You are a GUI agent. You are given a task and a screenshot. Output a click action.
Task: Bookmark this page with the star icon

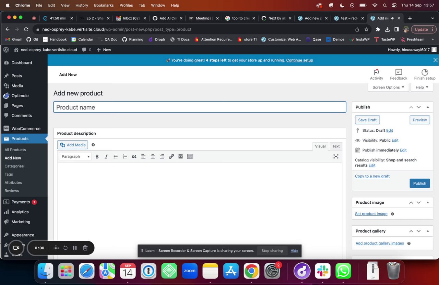click(x=366, y=29)
